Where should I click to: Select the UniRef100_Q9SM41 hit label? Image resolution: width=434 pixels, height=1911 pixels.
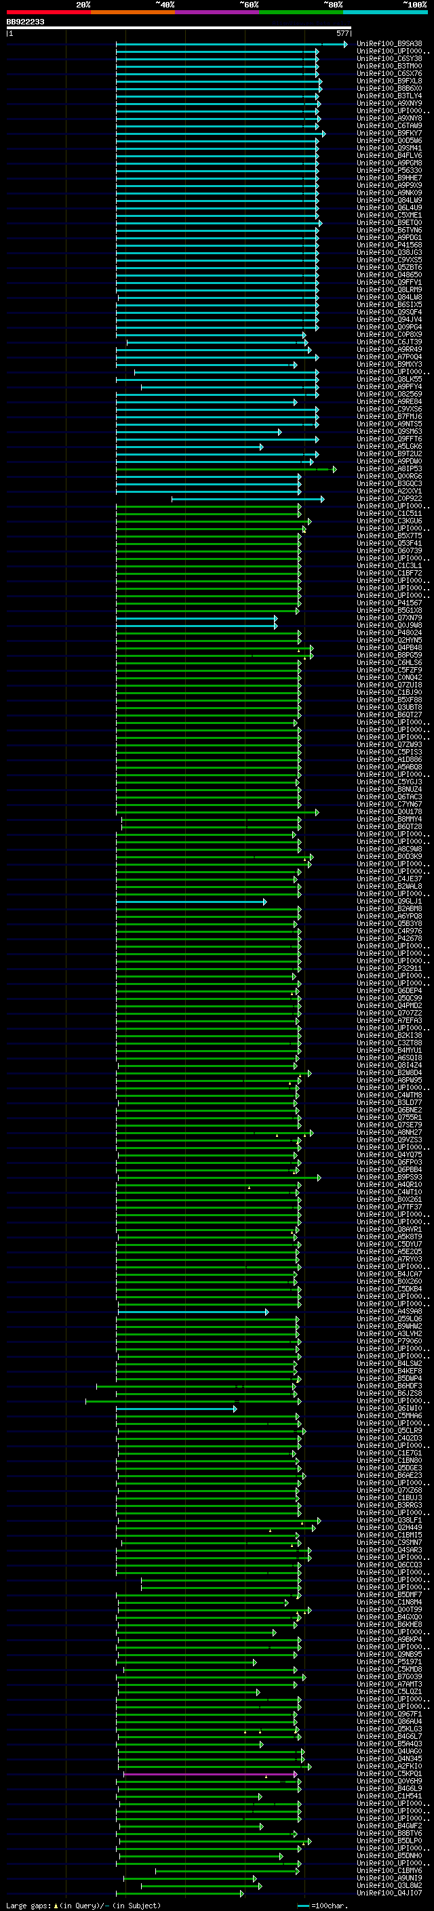point(389,148)
